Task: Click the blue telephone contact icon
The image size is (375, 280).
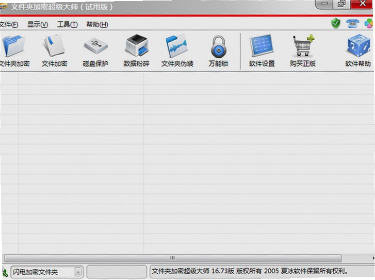Action: pos(352,23)
